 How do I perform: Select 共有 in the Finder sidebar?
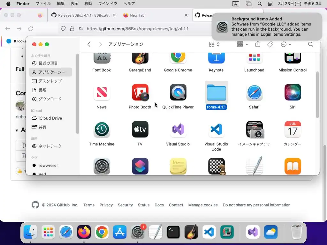[51, 127]
